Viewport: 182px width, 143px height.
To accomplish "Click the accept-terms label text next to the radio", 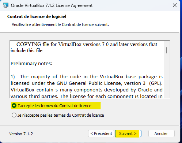I will (x=54, y=106).
